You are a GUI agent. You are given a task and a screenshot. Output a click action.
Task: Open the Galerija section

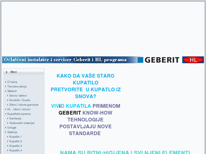click(12, 132)
